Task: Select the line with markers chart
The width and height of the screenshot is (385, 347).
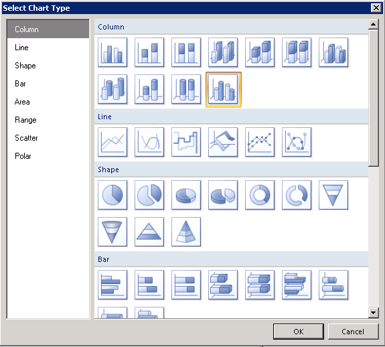Action: 260,142
